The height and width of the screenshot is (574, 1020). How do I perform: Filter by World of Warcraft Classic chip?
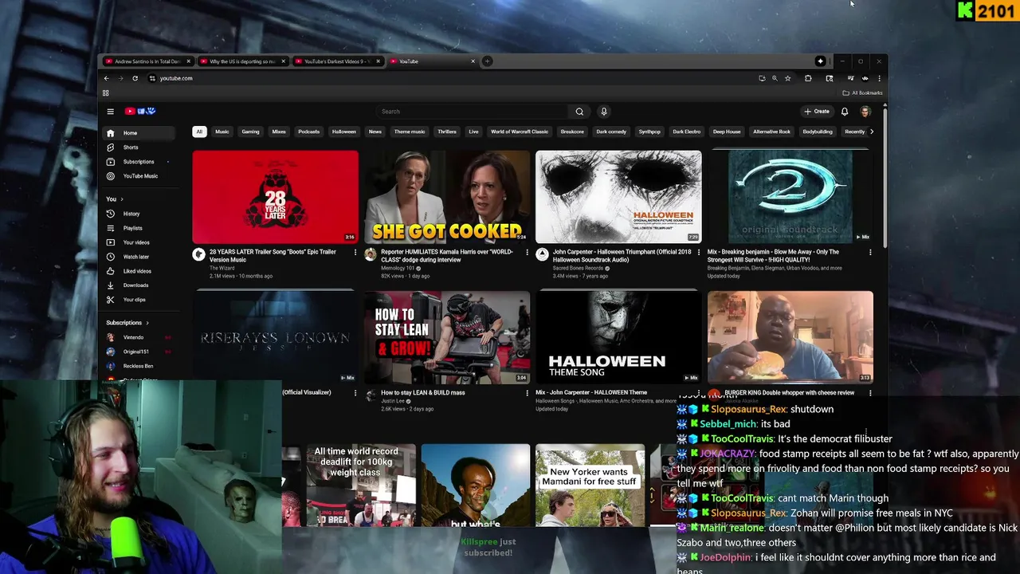point(520,132)
